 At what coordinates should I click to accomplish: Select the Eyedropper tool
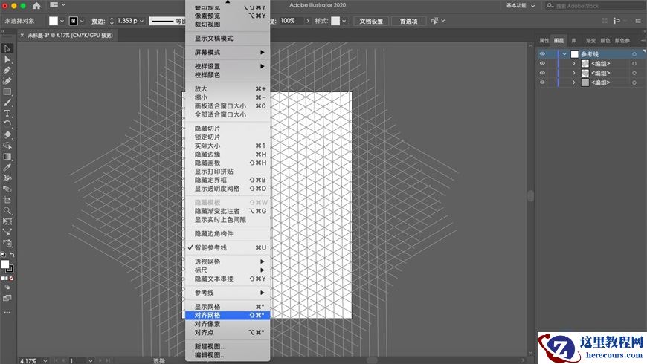click(x=7, y=167)
